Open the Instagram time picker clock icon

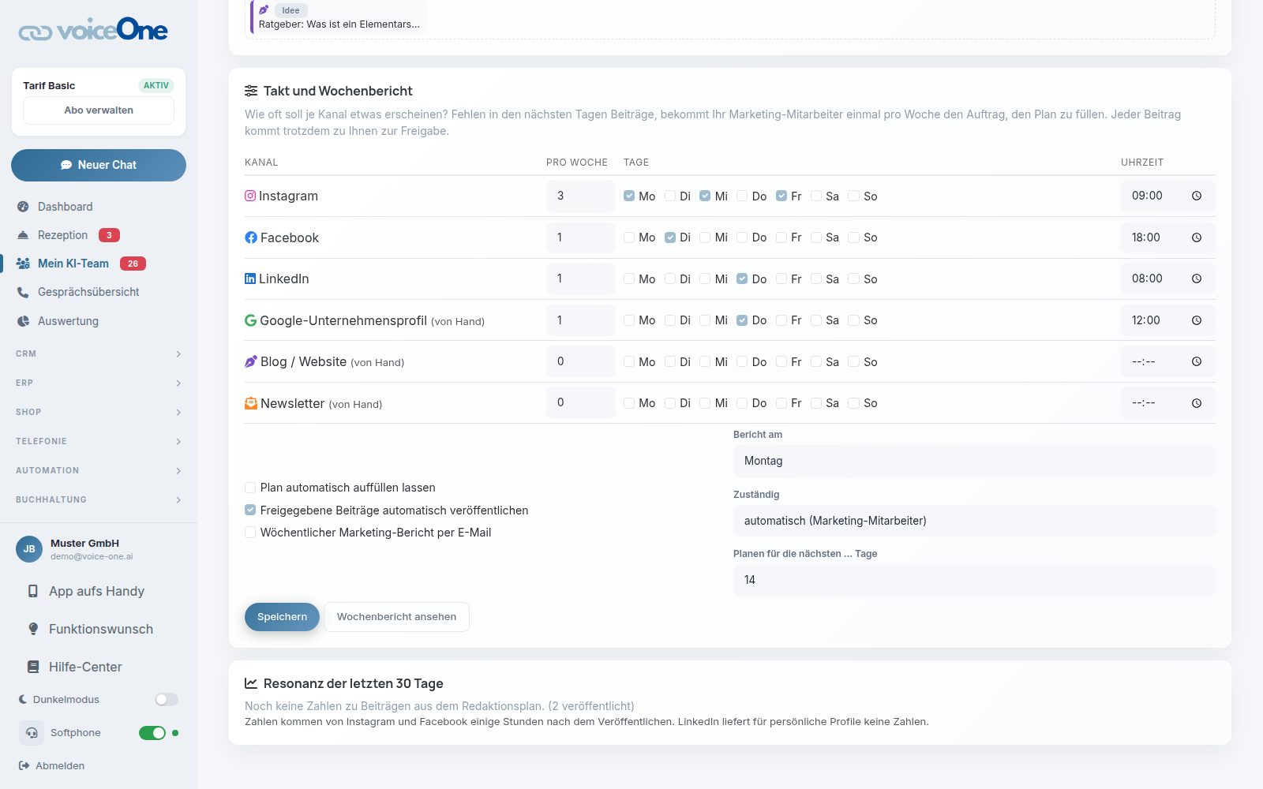point(1197,196)
